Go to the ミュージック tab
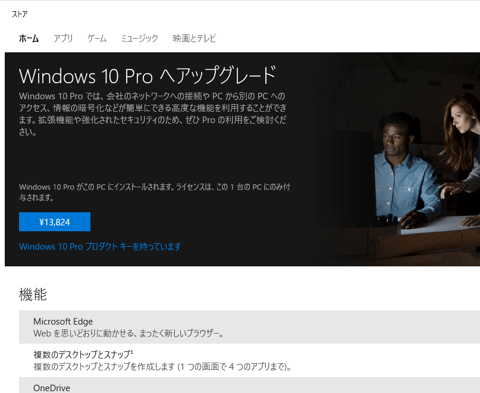The image size is (480, 393). click(139, 39)
